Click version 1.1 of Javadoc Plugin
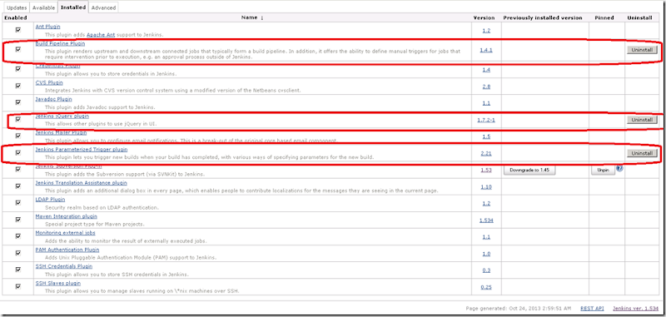Screen dimensions: 666x317 (486, 103)
